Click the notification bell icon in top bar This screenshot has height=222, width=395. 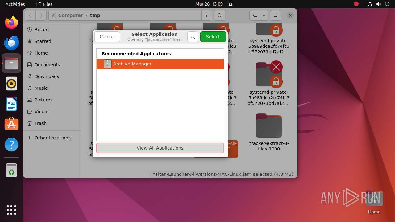pos(231,4)
